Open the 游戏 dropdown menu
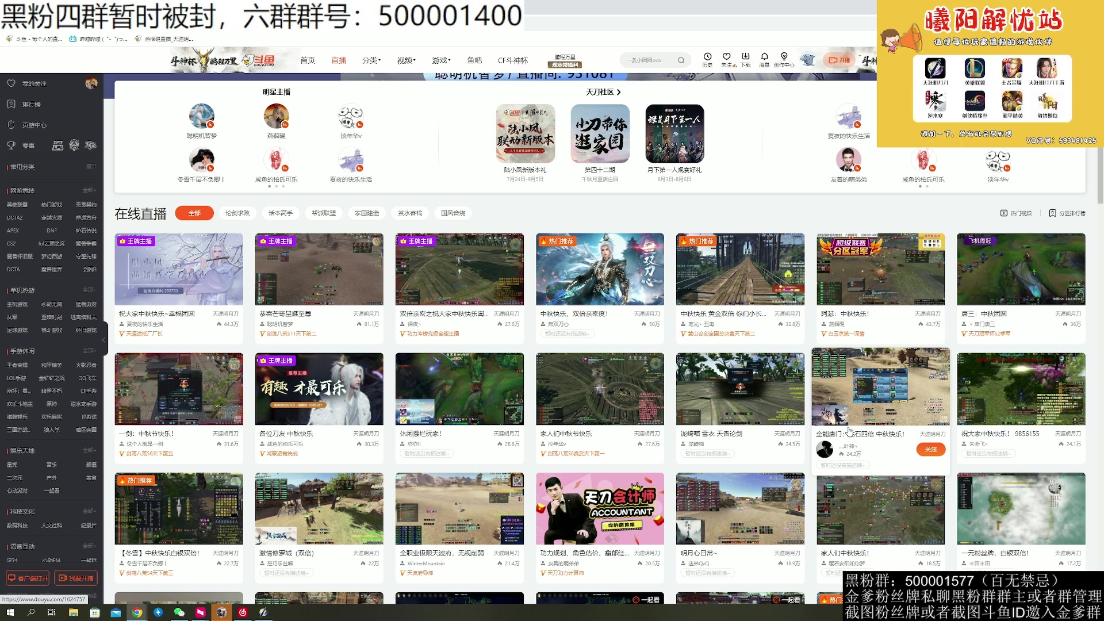1104x621 pixels. click(440, 60)
